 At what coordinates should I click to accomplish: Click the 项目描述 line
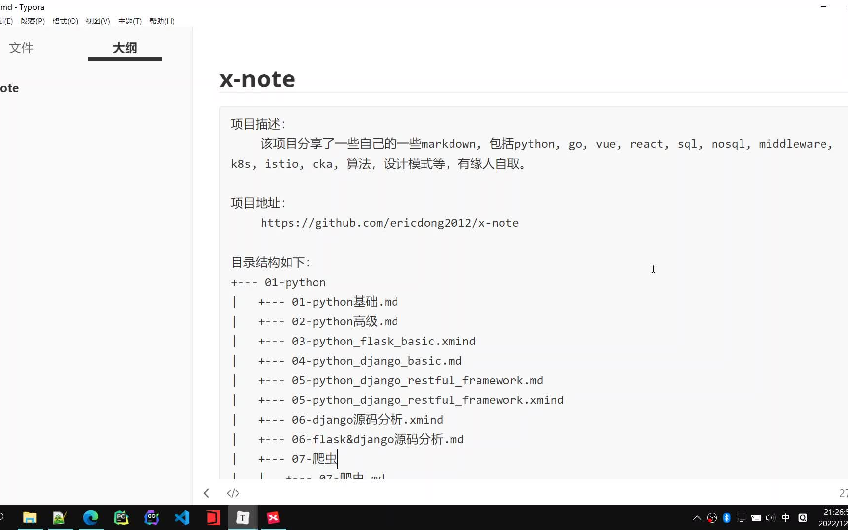[x=258, y=124]
